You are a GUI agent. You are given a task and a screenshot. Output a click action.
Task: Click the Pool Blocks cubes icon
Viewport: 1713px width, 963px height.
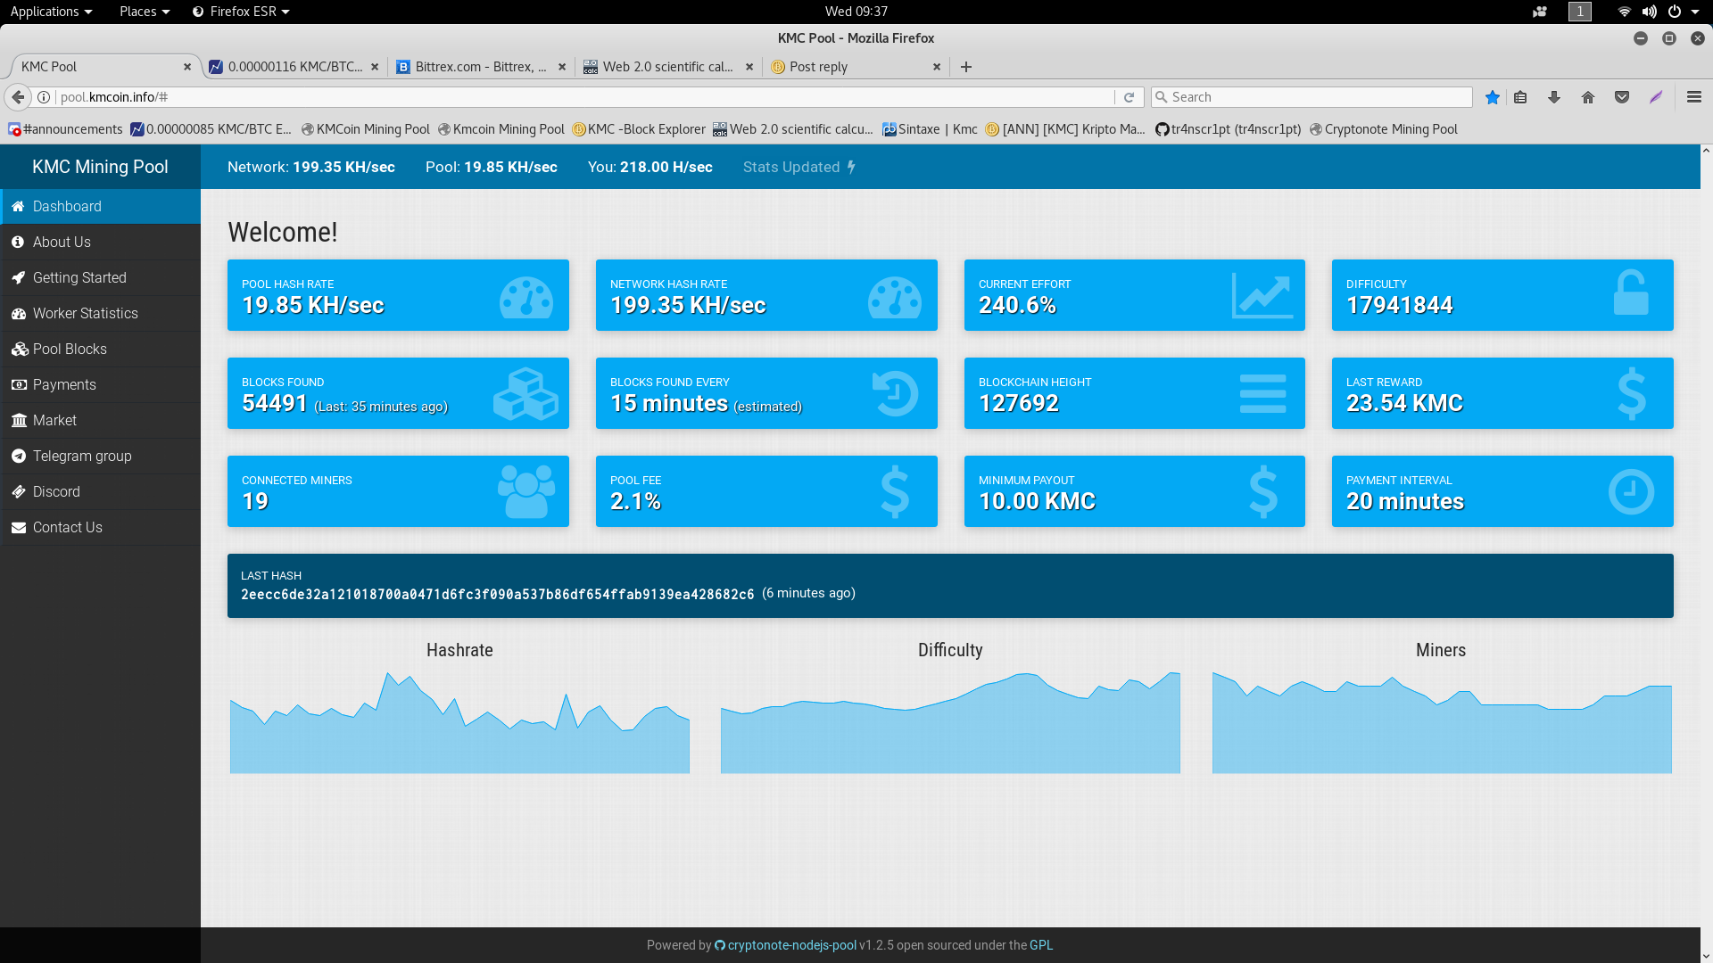(x=20, y=349)
